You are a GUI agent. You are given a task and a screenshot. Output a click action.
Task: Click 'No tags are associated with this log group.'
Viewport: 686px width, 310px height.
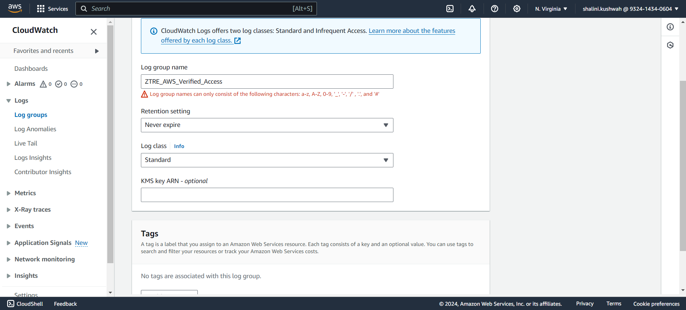coord(201,276)
